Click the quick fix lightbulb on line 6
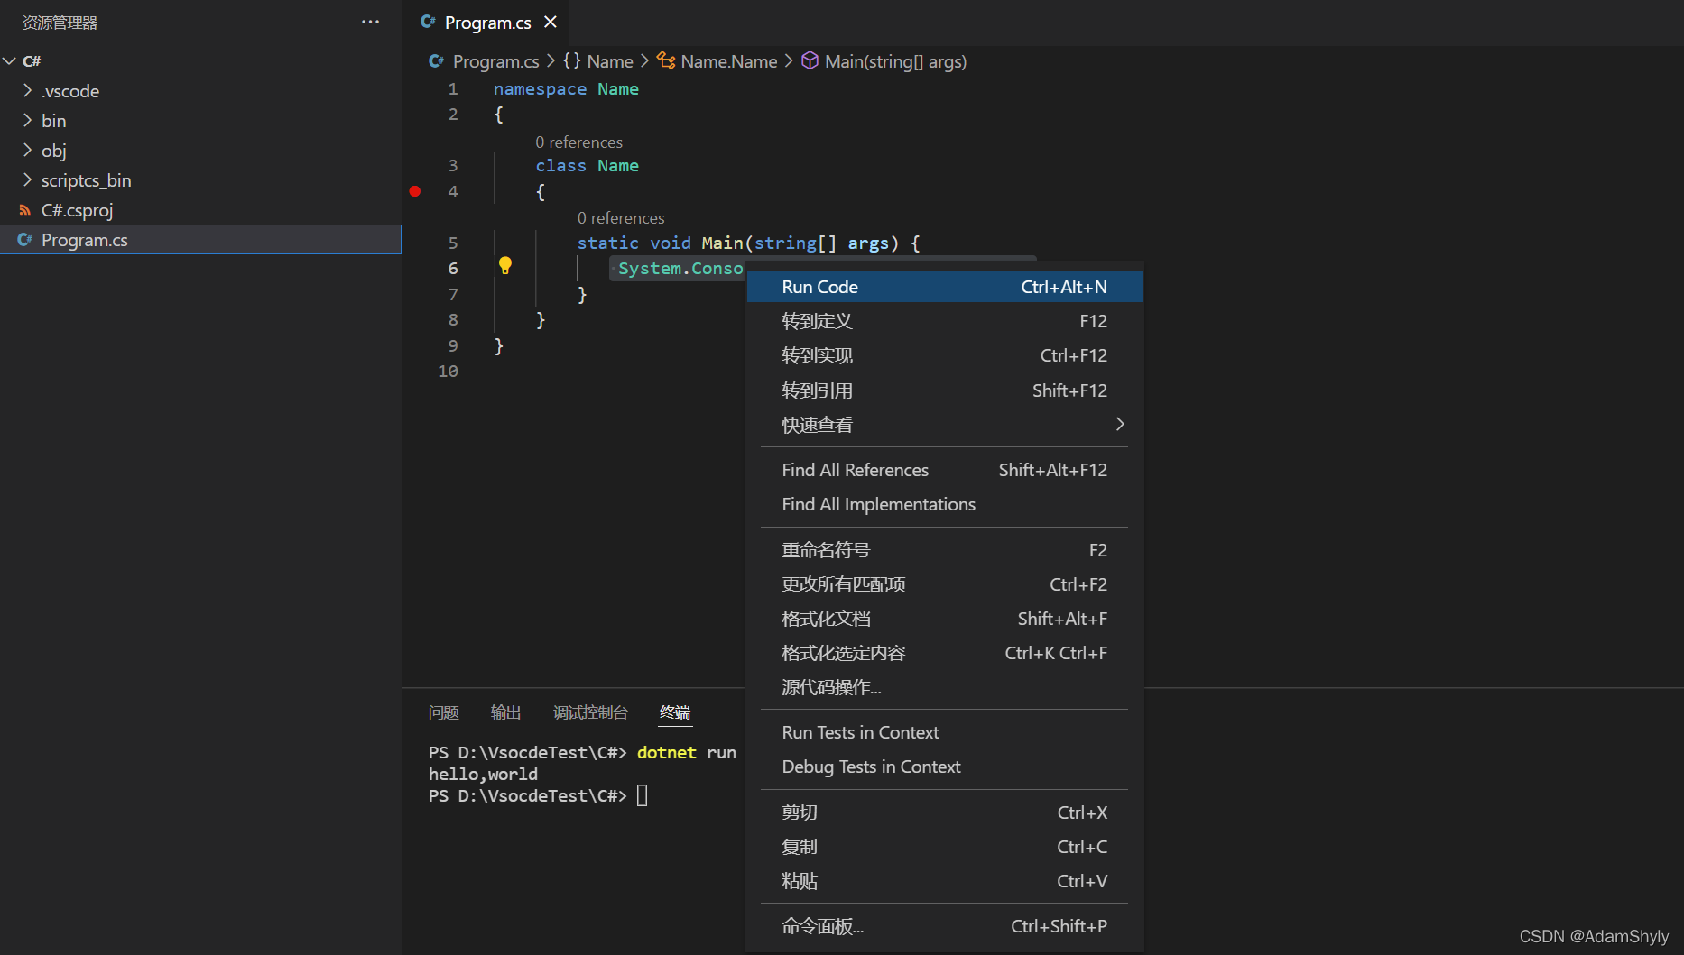The width and height of the screenshot is (1684, 955). click(504, 266)
